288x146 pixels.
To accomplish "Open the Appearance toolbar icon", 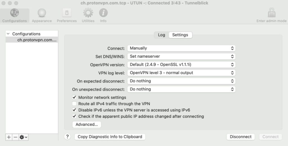I will [x=42, y=13].
